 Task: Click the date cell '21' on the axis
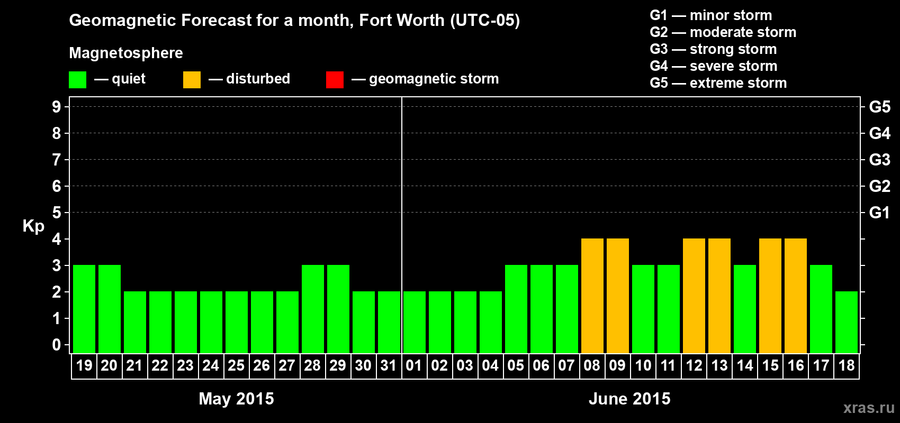pyautogui.click(x=134, y=366)
